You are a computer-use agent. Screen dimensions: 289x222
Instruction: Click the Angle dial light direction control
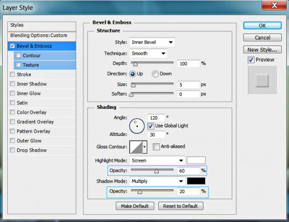[x=137, y=126]
